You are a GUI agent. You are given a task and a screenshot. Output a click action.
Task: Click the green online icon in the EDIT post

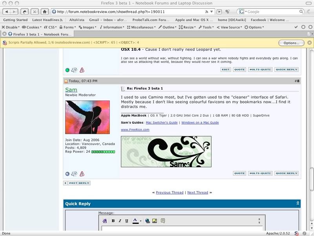(67, 70)
